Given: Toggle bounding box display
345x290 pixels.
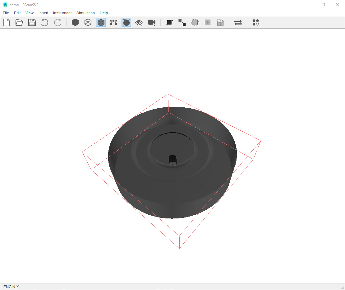Looking at the screenshot, I should [x=126, y=22].
